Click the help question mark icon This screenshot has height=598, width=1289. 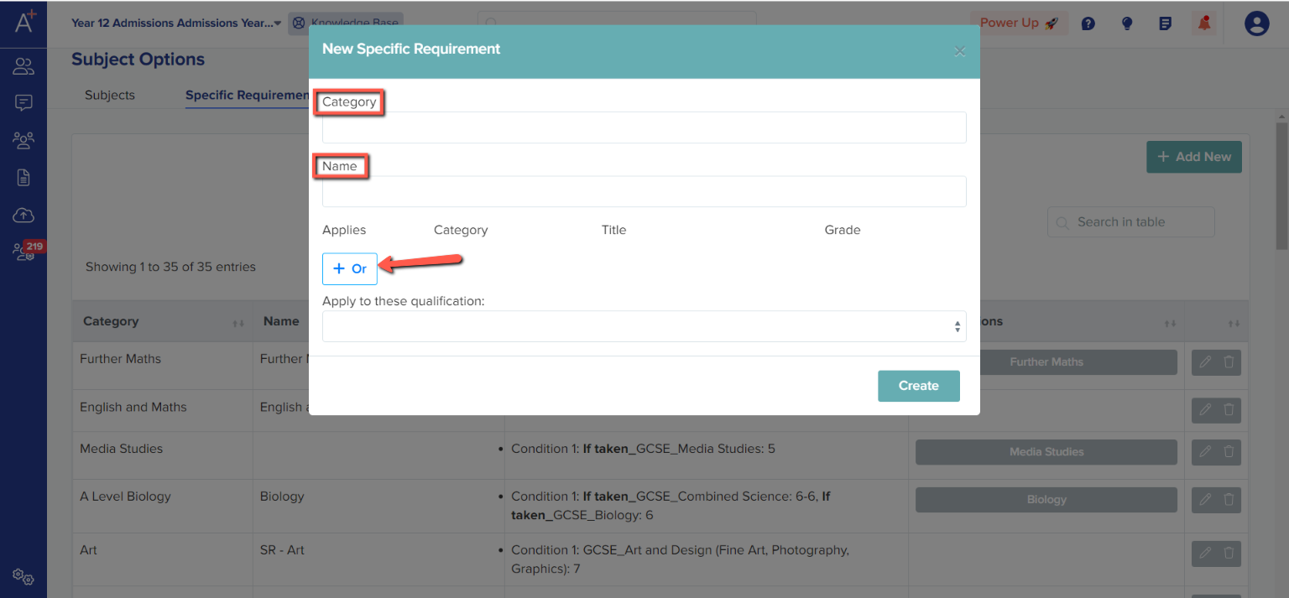(1088, 23)
